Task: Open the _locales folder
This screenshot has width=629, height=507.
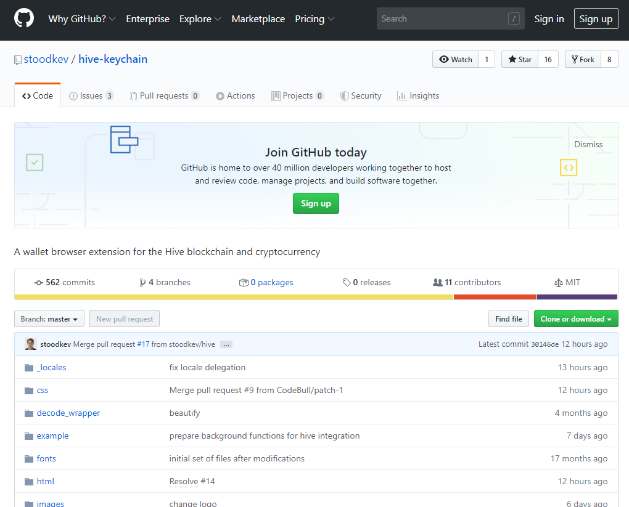Action: pos(51,368)
